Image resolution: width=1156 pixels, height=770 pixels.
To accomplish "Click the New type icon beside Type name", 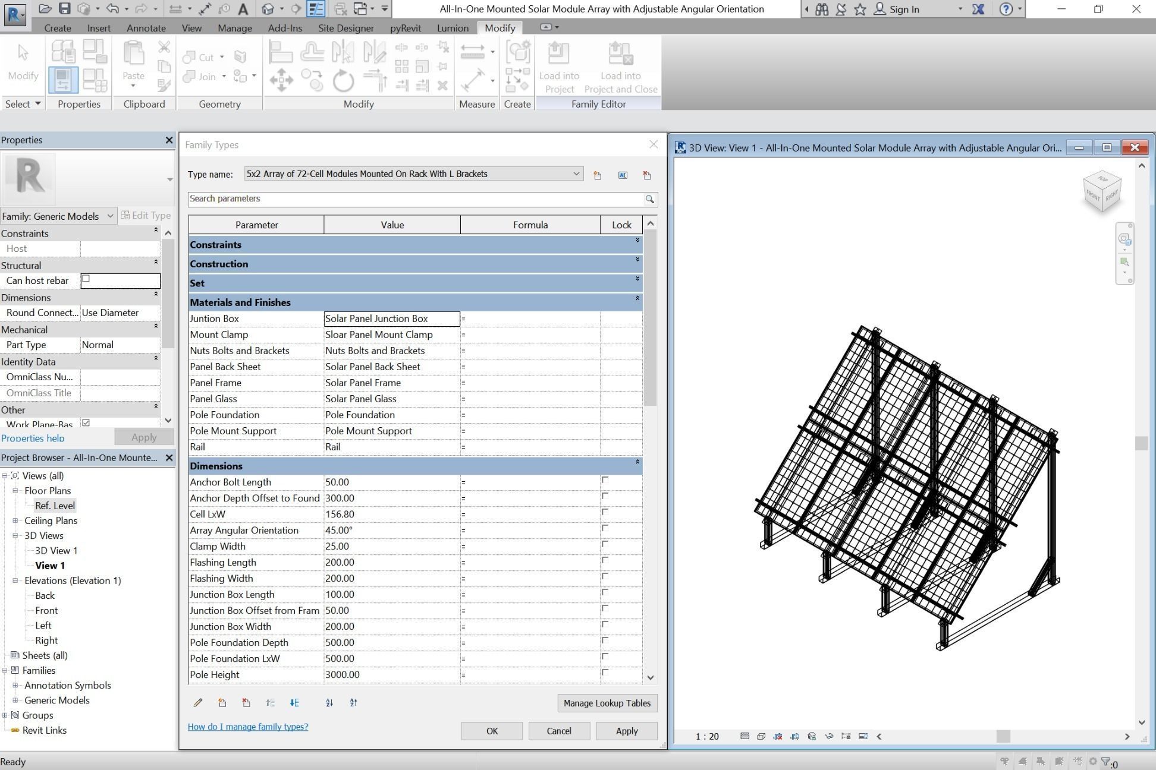I will 598,175.
